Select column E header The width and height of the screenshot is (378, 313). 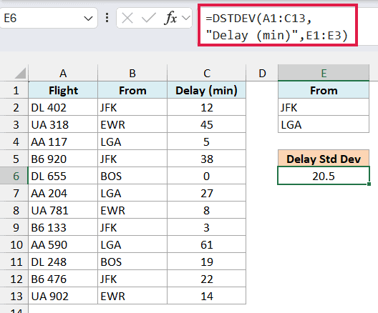click(x=324, y=73)
